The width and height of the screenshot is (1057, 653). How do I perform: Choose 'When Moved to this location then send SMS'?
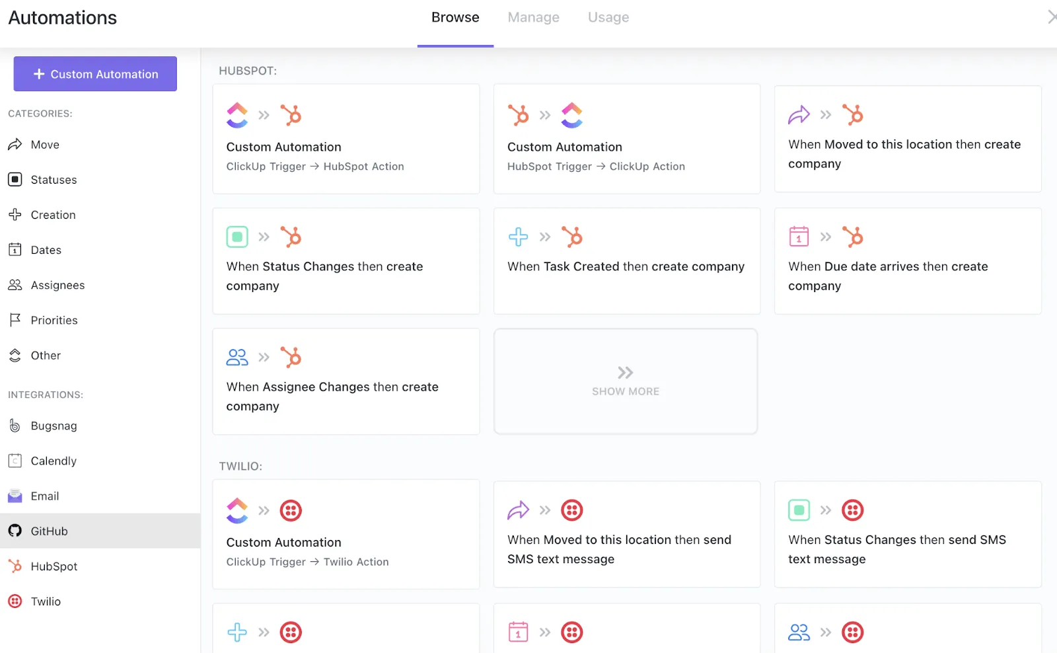click(627, 534)
